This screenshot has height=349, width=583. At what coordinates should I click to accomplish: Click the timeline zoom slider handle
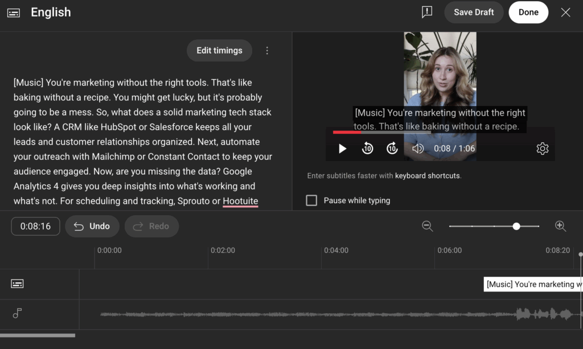(x=516, y=227)
